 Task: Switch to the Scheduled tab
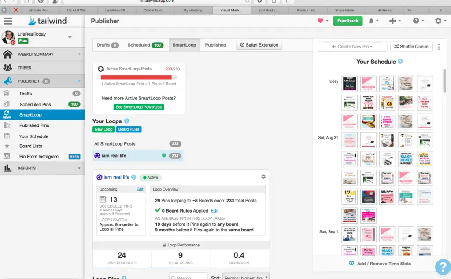(145, 45)
